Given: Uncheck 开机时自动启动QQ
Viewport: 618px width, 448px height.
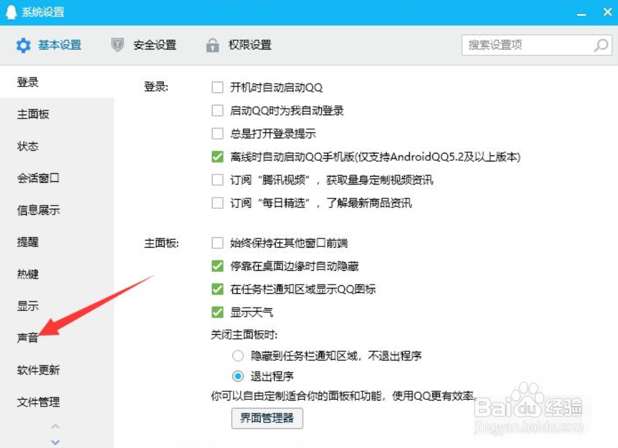Looking at the screenshot, I should 217,86.
